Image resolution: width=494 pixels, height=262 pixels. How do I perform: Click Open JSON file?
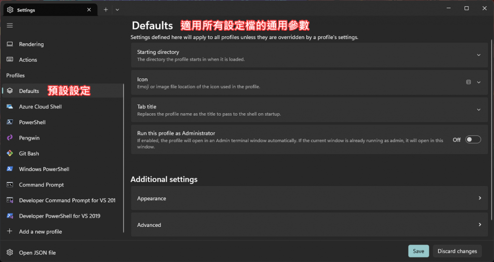pos(62,252)
